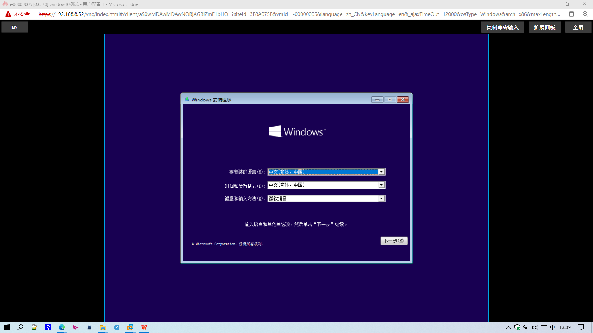
Task: Launch WPS Office from the taskbar
Action: click(x=144, y=327)
